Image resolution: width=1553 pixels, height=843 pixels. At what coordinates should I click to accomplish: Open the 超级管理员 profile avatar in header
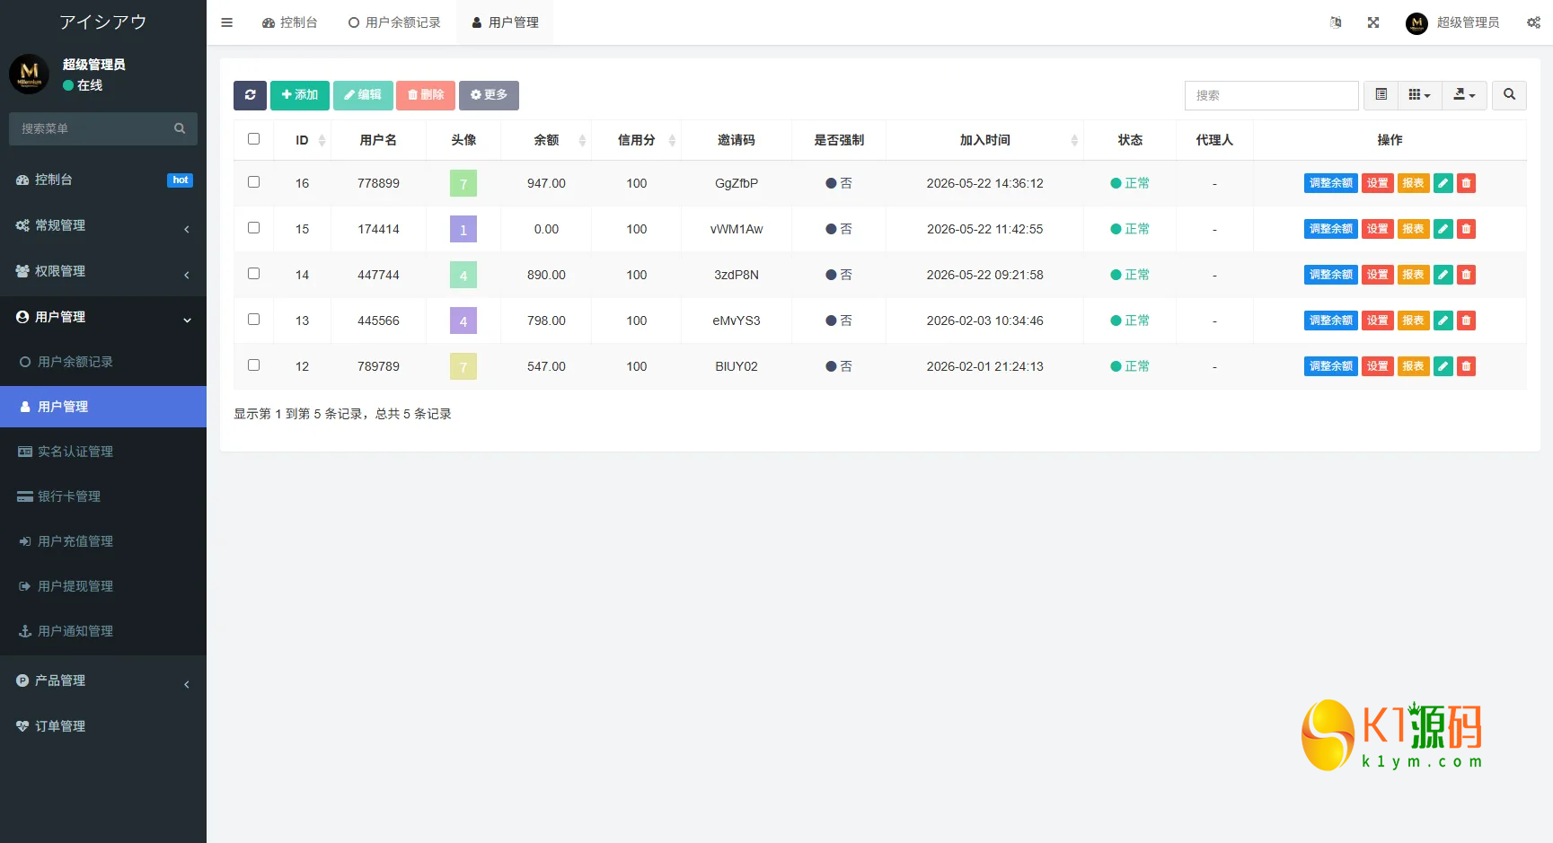tap(1416, 23)
